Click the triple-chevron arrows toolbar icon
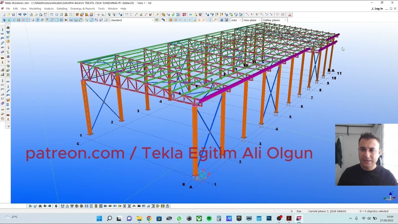Image resolution: width=398 pixels, height=224 pixels. point(191,14)
